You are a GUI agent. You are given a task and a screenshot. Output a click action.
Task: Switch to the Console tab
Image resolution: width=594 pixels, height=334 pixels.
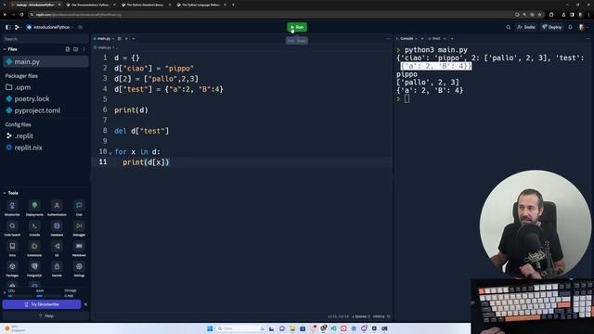pyautogui.click(x=407, y=39)
